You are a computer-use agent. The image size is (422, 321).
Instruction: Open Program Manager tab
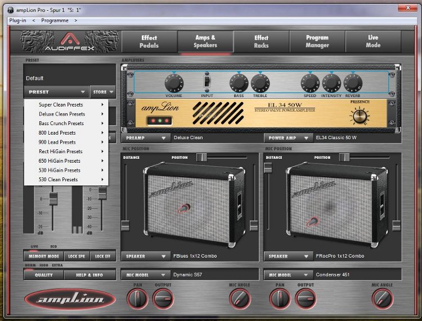(x=317, y=42)
